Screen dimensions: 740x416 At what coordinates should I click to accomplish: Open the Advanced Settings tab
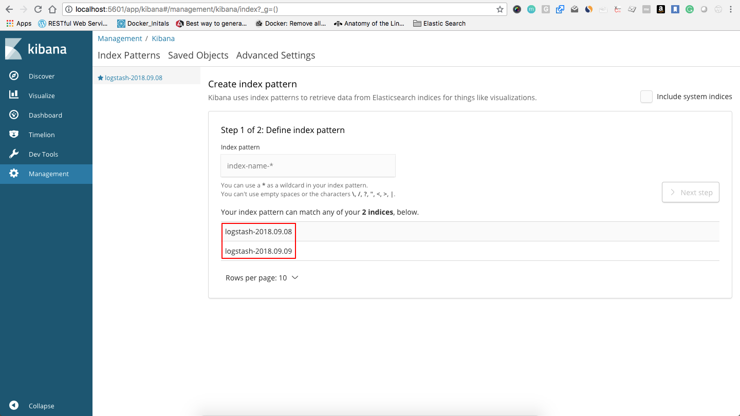[x=275, y=55]
